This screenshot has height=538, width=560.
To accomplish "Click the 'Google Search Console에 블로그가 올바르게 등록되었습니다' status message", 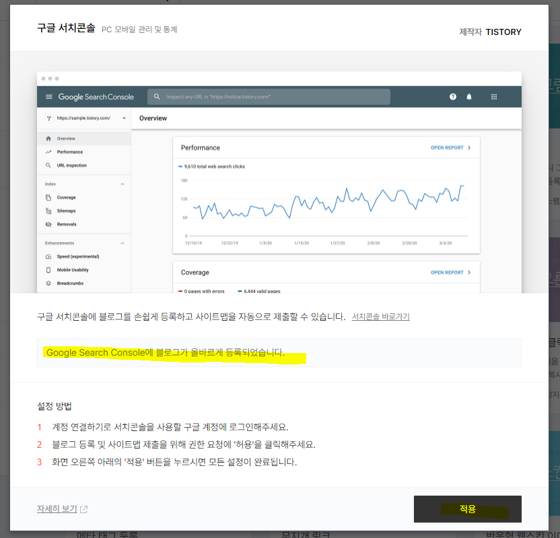I will point(166,352).
